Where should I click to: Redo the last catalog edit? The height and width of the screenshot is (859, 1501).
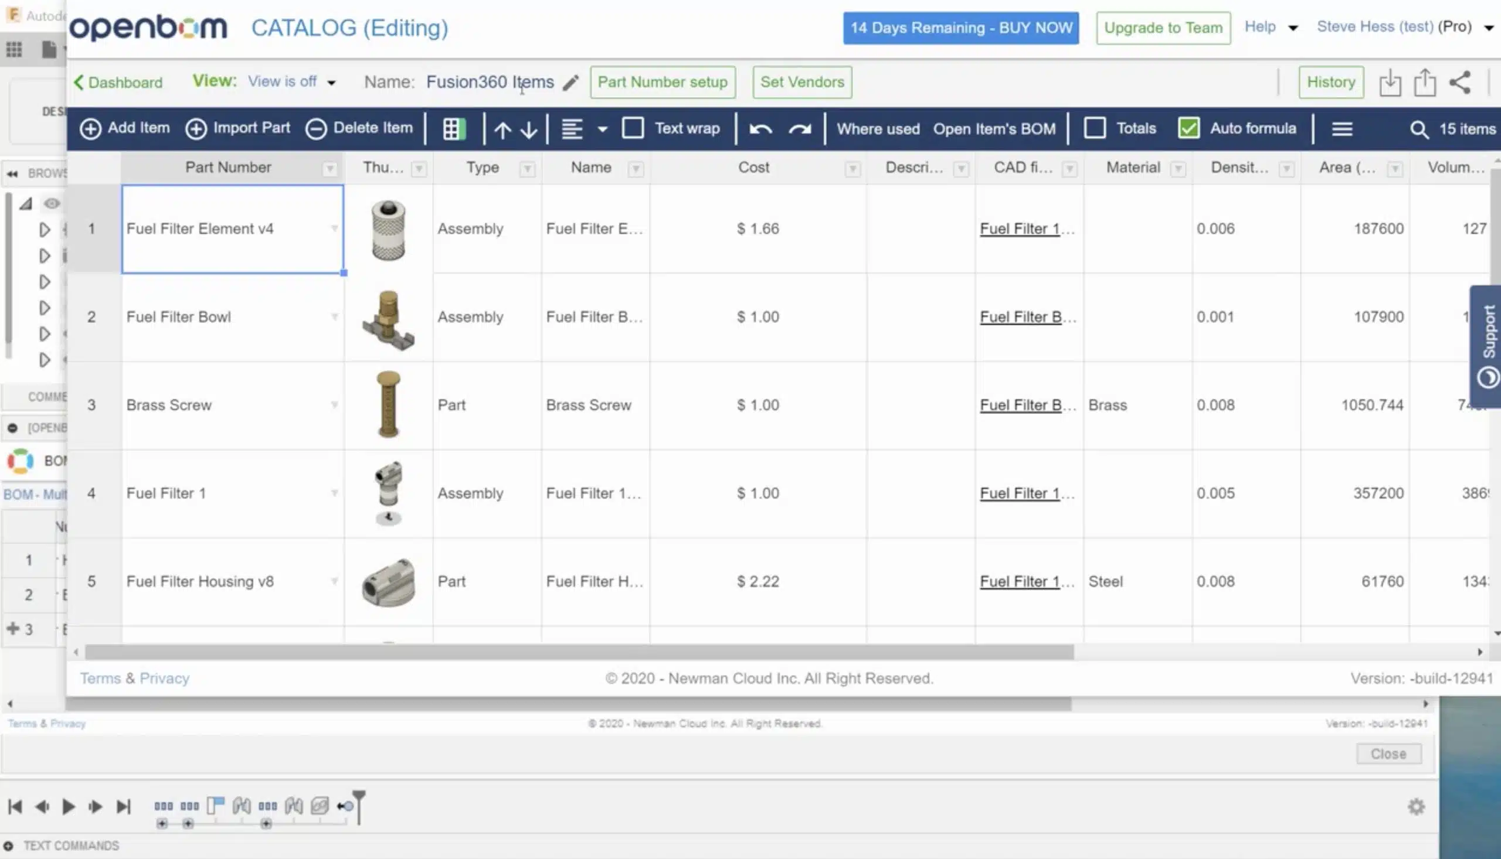(800, 128)
